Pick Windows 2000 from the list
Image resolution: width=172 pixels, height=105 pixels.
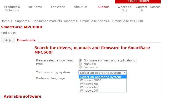(x=103, y=80)
